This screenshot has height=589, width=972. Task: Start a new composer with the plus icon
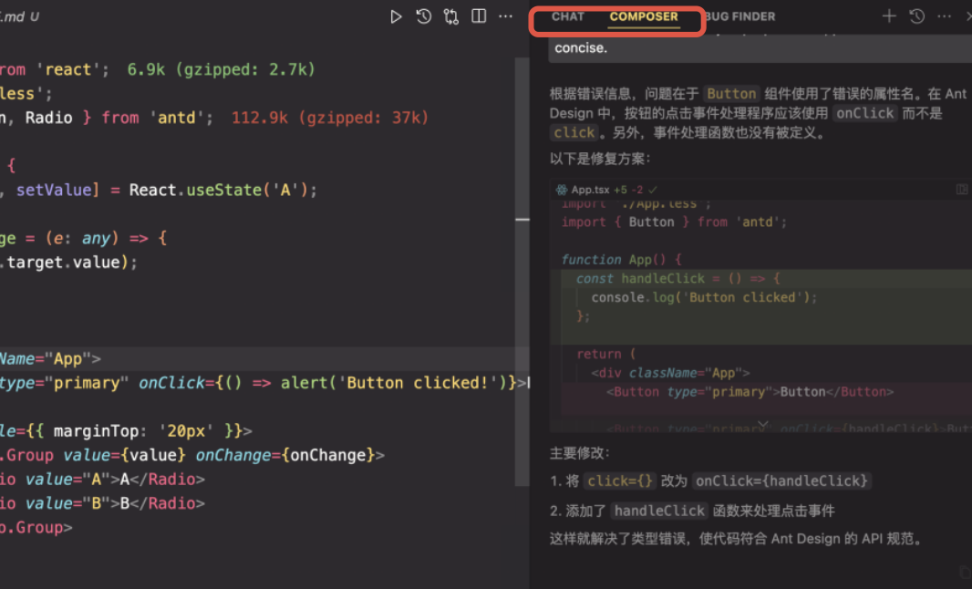coord(889,16)
